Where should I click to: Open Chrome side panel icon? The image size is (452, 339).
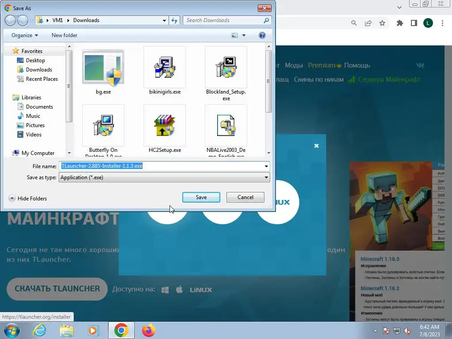pyautogui.click(x=414, y=23)
